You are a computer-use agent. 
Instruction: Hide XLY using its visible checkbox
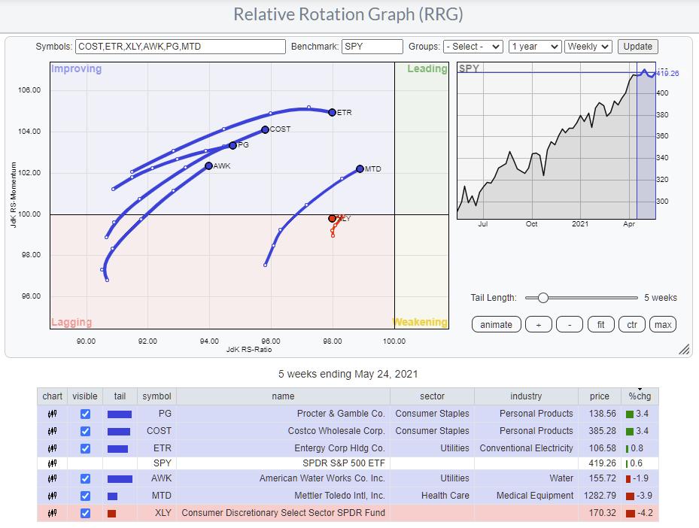[85, 513]
